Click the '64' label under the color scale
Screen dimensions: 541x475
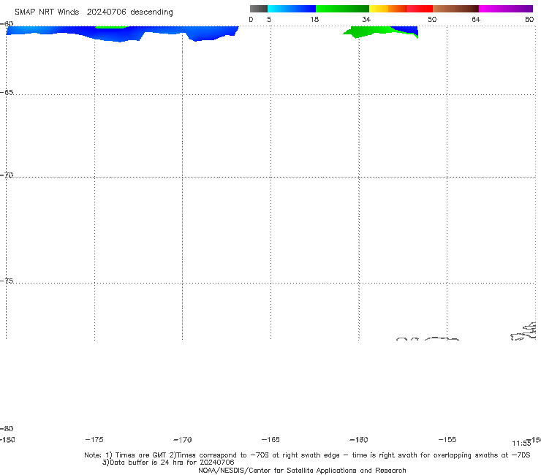[476, 20]
